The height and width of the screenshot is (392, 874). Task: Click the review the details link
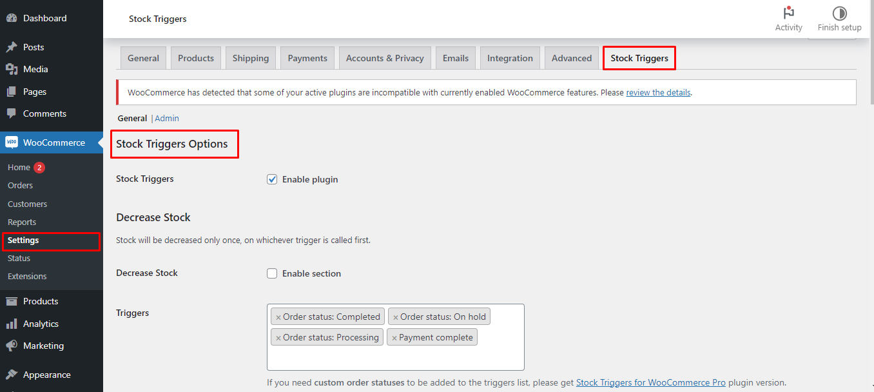point(658,92)
